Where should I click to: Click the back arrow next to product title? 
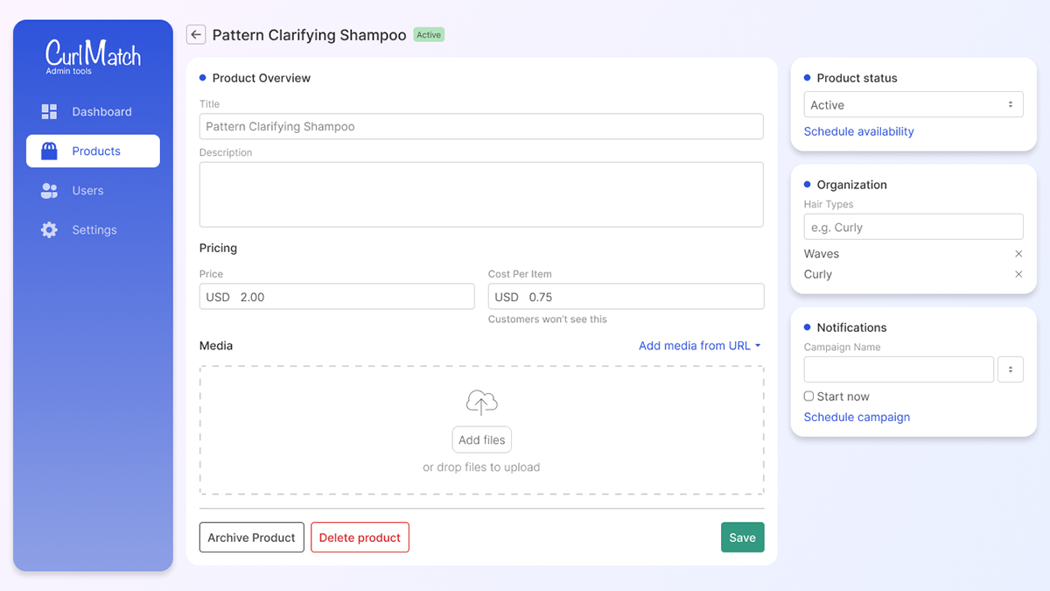[196, 35]
